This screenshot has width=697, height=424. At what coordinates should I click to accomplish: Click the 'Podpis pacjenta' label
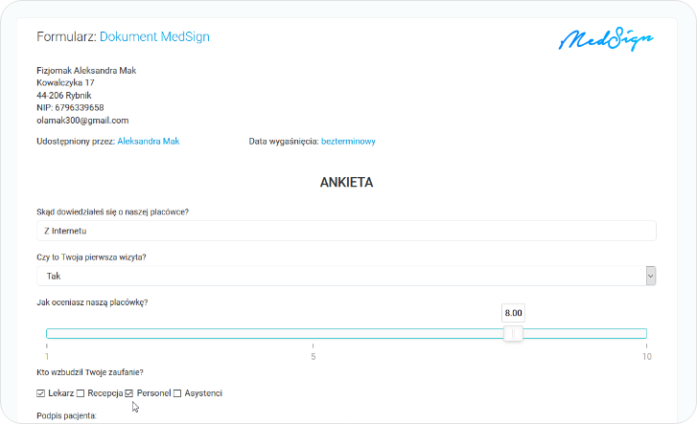pyautogui.click(x=67, y=416)
